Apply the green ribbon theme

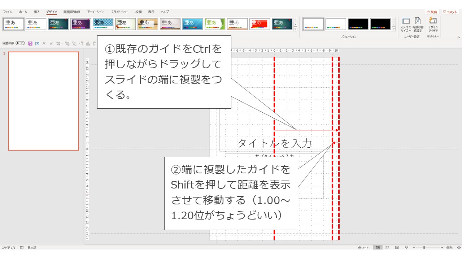pyautogui.click(x=215, y=24)
